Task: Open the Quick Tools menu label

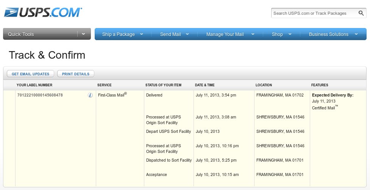Action: 21,34
